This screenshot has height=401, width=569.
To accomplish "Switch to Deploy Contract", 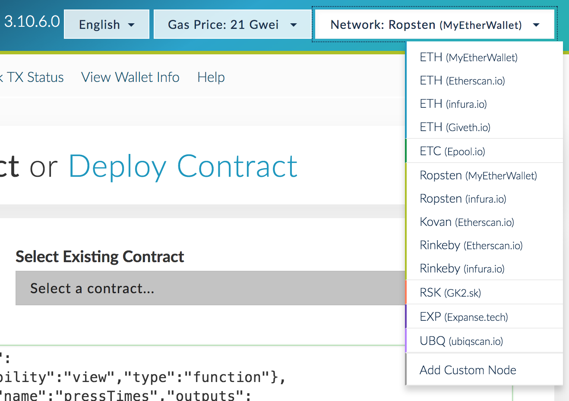I will pyautogui.click(x=183, y=166).
